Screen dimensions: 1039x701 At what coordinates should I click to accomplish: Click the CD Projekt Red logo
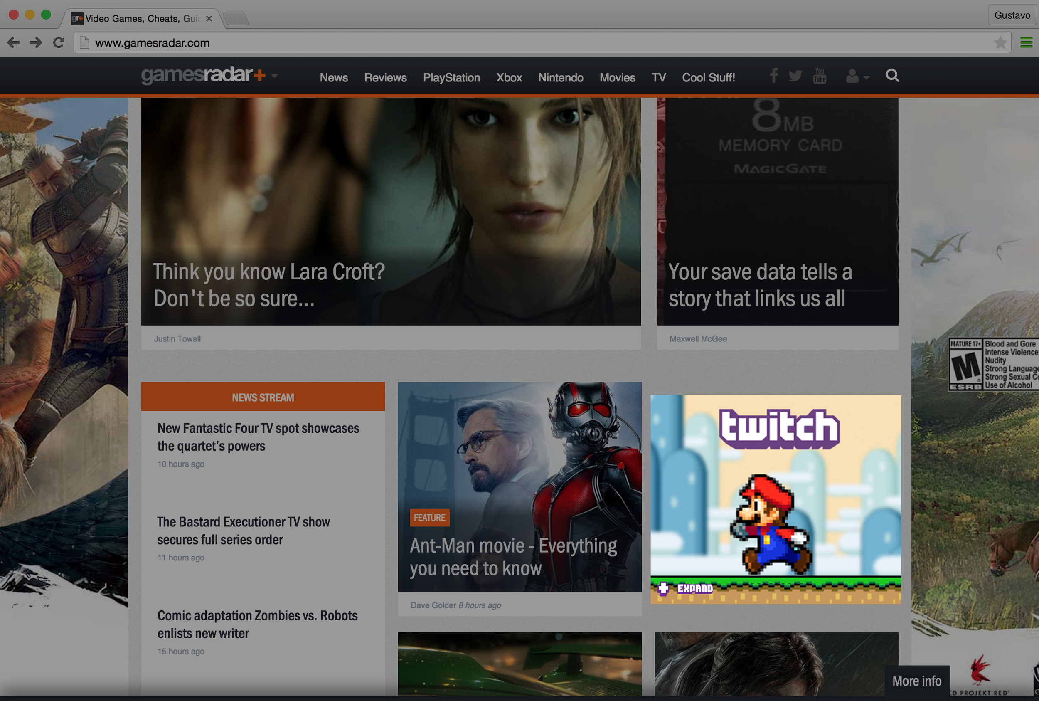[x=980, y=676]
